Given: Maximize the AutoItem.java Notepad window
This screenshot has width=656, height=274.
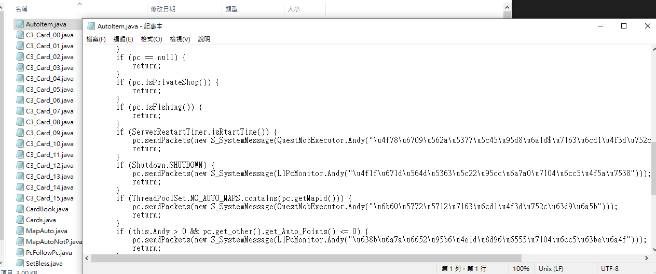Looking at the screenshot, I should (x=624, y=26).
